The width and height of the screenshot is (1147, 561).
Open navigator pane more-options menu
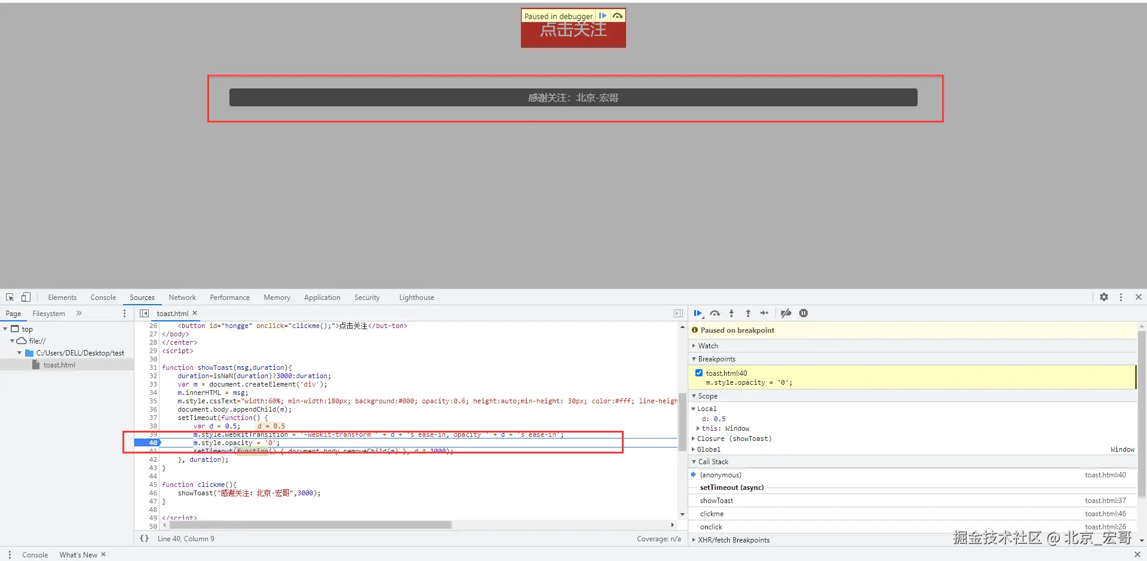click(124, 313)
